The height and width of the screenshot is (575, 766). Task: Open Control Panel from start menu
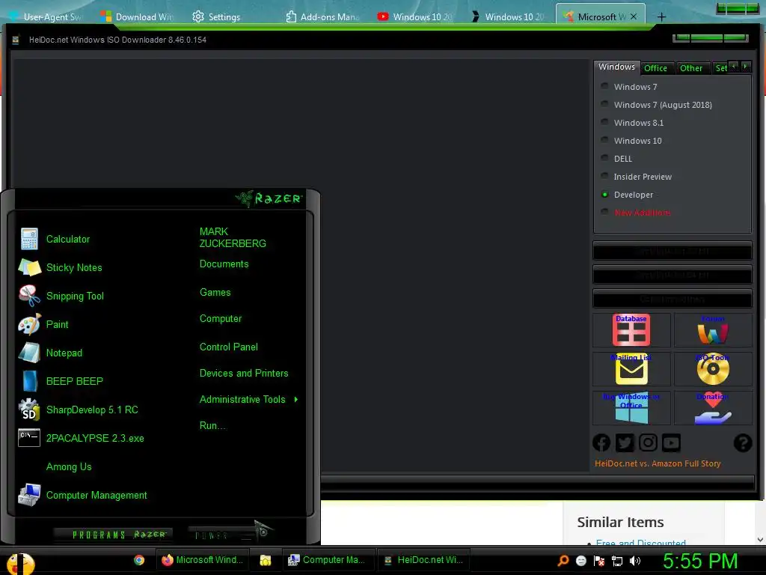click(229, 347)
